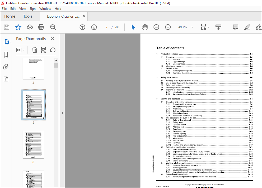Click 'Monitoring display' contents line
The image size is (262, 188).
pyautogui.click(x=209, y=113)
